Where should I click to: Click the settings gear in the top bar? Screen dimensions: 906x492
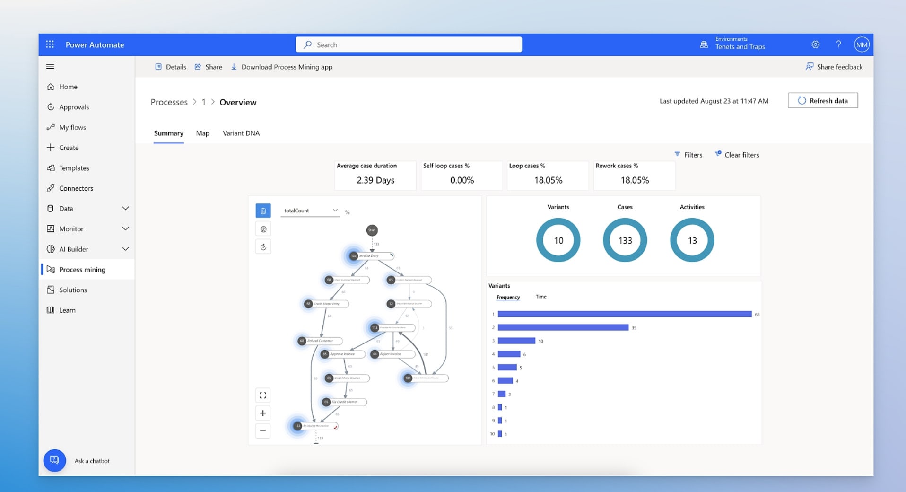point(815,44)
